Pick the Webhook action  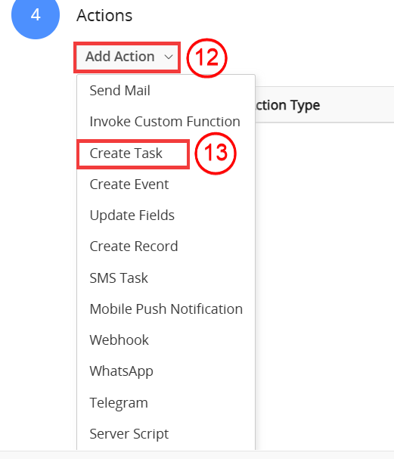(166, 340)
